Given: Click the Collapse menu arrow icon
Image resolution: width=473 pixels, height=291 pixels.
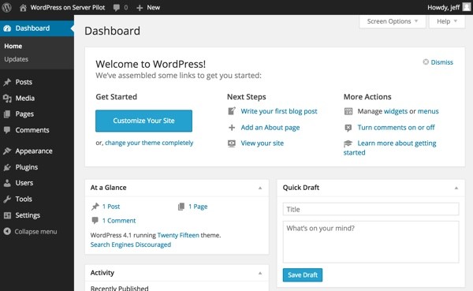Looking at the screenshot, I should pyautogui.click(x=7, y=232).
